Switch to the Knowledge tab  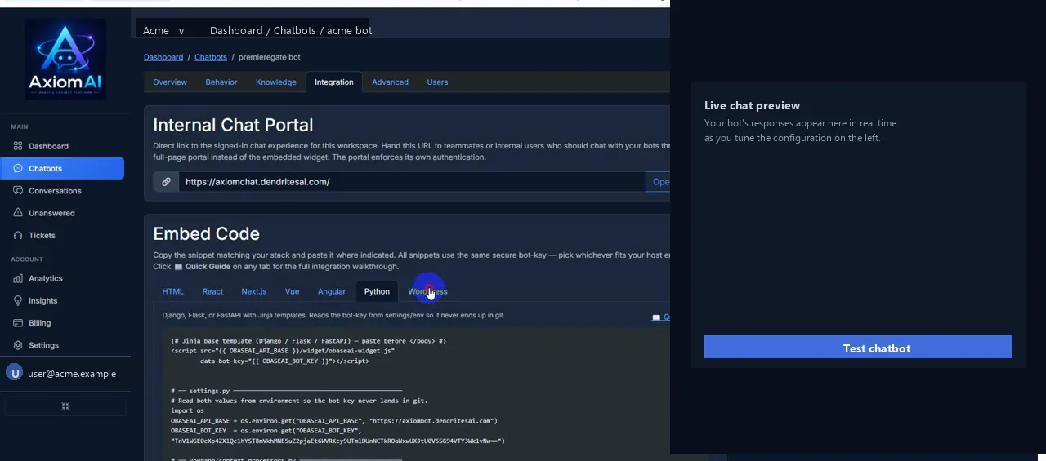pyautogui.click(x=276, y=82)
